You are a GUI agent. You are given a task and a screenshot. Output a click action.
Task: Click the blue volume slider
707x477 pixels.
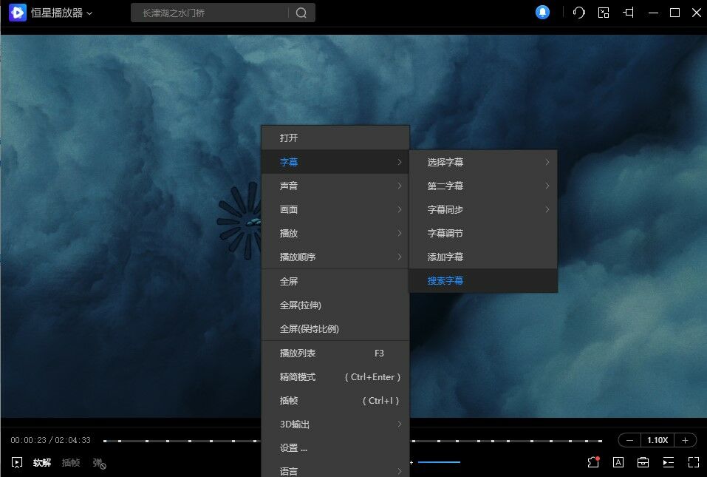click(439, 462)
